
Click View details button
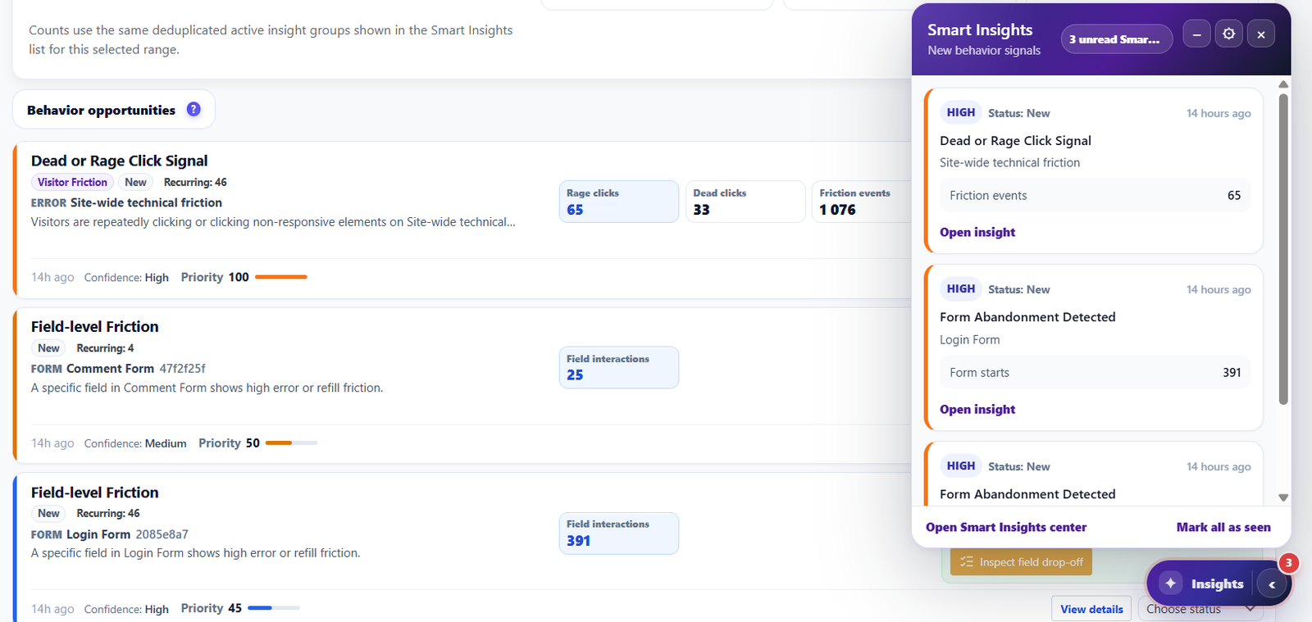[x=1091, y=609]
